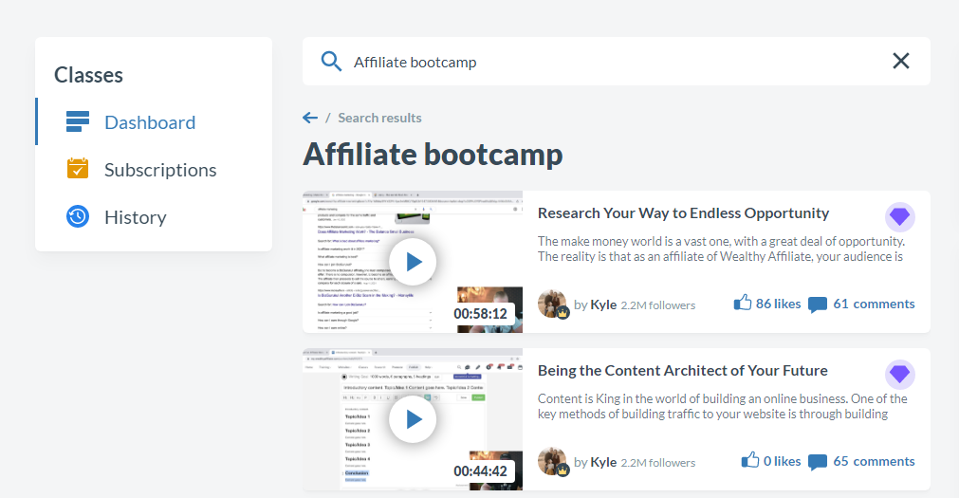Image resolution: width=959 pixels, height=498 pixels.
Task: Play the Content Architect video
Action: click(413, 419)
